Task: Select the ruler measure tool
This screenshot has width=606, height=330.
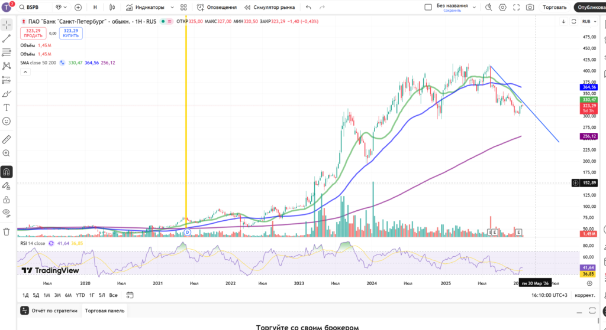Action: coord(7,139)
